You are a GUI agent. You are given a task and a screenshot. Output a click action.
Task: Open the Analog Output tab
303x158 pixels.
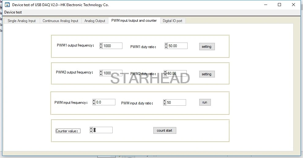(95, 21)
